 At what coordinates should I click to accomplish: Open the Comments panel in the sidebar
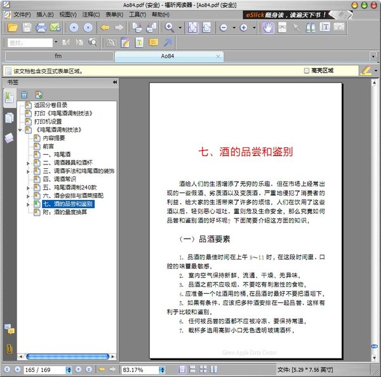pos(10,329)
